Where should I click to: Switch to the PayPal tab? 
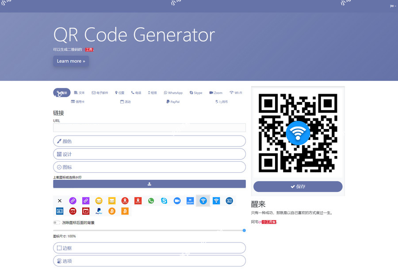click(173, 102)
